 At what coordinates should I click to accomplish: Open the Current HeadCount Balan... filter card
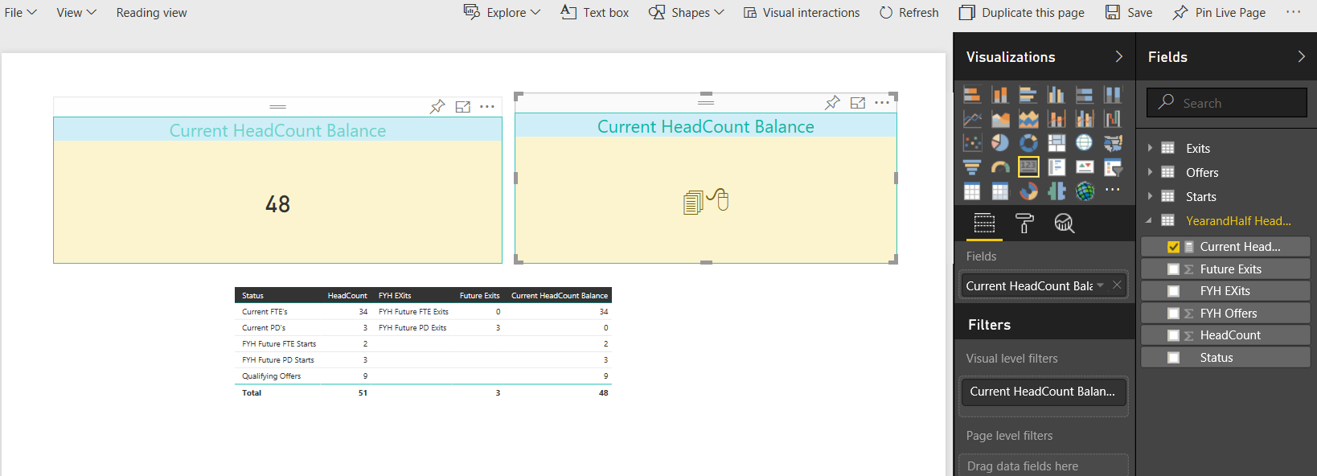coord(1044,392)
